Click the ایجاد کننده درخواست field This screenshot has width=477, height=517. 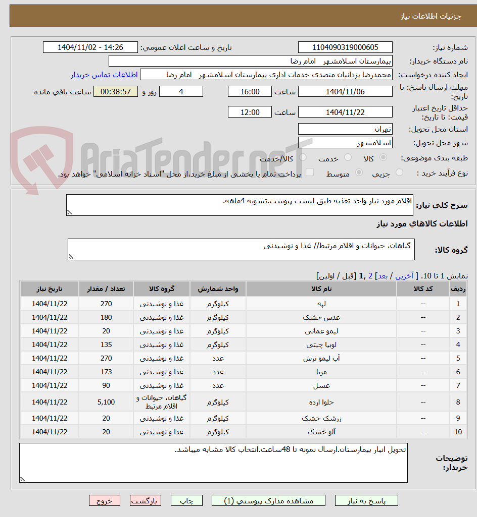tap(266, 75)
